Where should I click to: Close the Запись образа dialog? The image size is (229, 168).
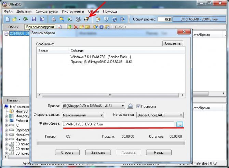tap(184, 31)
